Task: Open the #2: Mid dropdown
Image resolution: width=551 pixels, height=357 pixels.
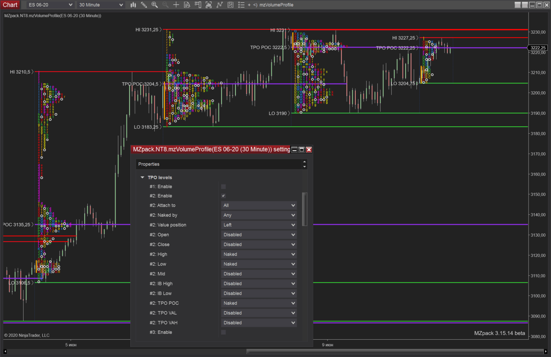Action: pos(259,274)
